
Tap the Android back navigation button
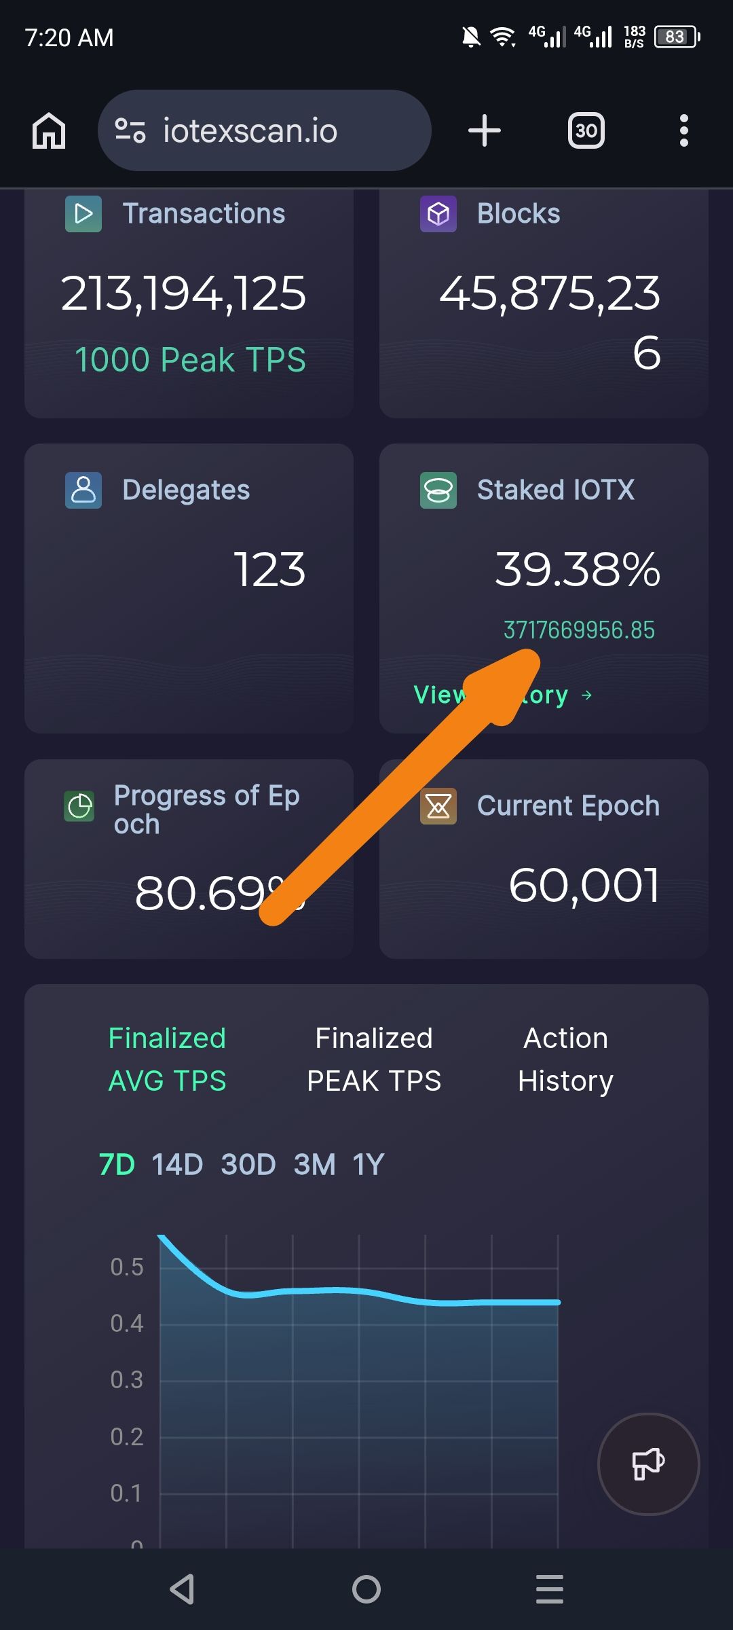coord(182,1589)
